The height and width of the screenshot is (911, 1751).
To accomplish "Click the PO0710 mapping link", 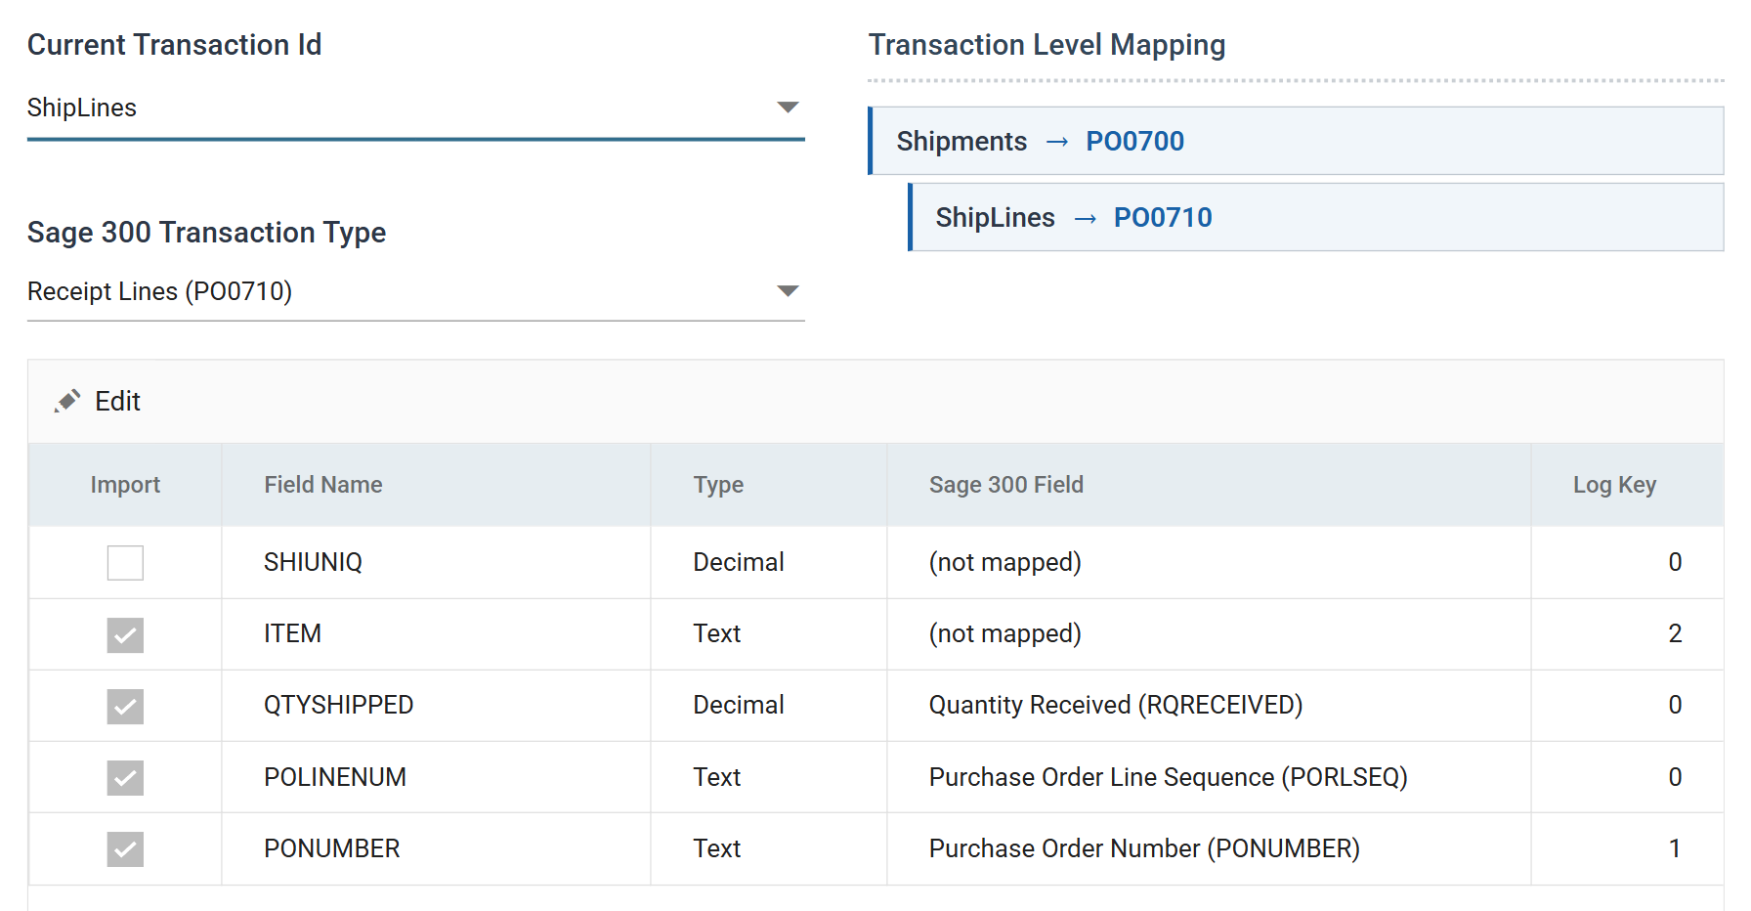I will pos(1163,218).
